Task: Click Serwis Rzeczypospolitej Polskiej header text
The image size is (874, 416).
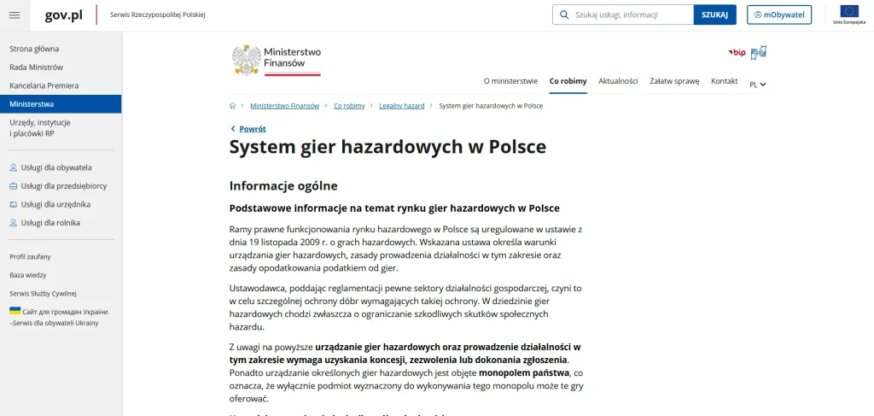Action: [x=158, y=15]
